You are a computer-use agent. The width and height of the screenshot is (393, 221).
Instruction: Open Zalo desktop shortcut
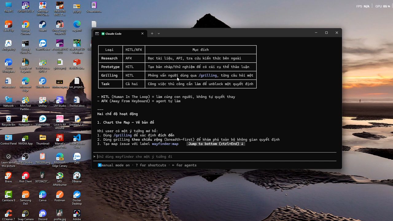click(77, 159)
